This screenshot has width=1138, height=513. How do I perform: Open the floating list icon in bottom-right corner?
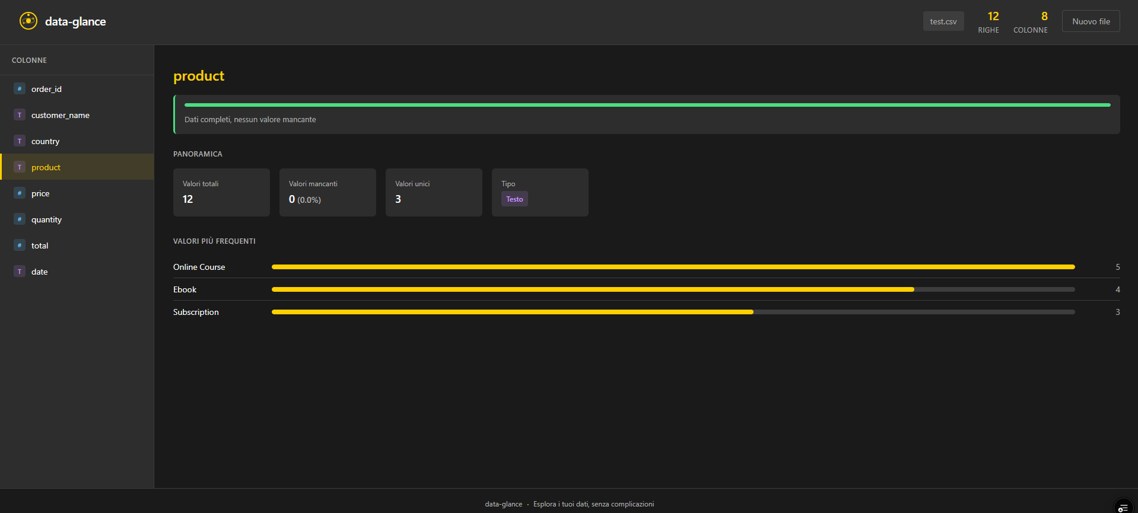[1123, 507]
